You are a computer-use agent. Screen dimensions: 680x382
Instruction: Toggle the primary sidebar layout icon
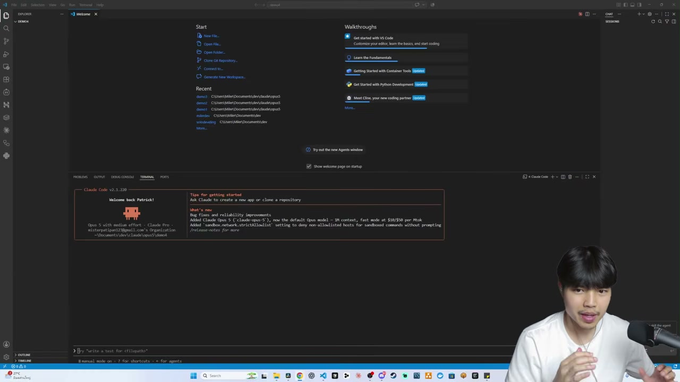(625, 5)
